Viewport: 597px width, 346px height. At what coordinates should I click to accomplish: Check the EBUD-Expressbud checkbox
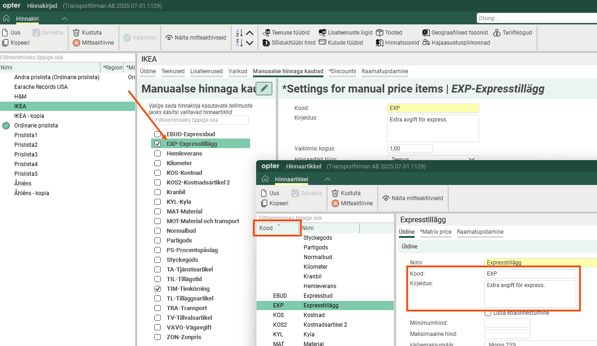click(158, 134)
